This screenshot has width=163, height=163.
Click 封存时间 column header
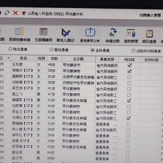[x=151, y=60]
